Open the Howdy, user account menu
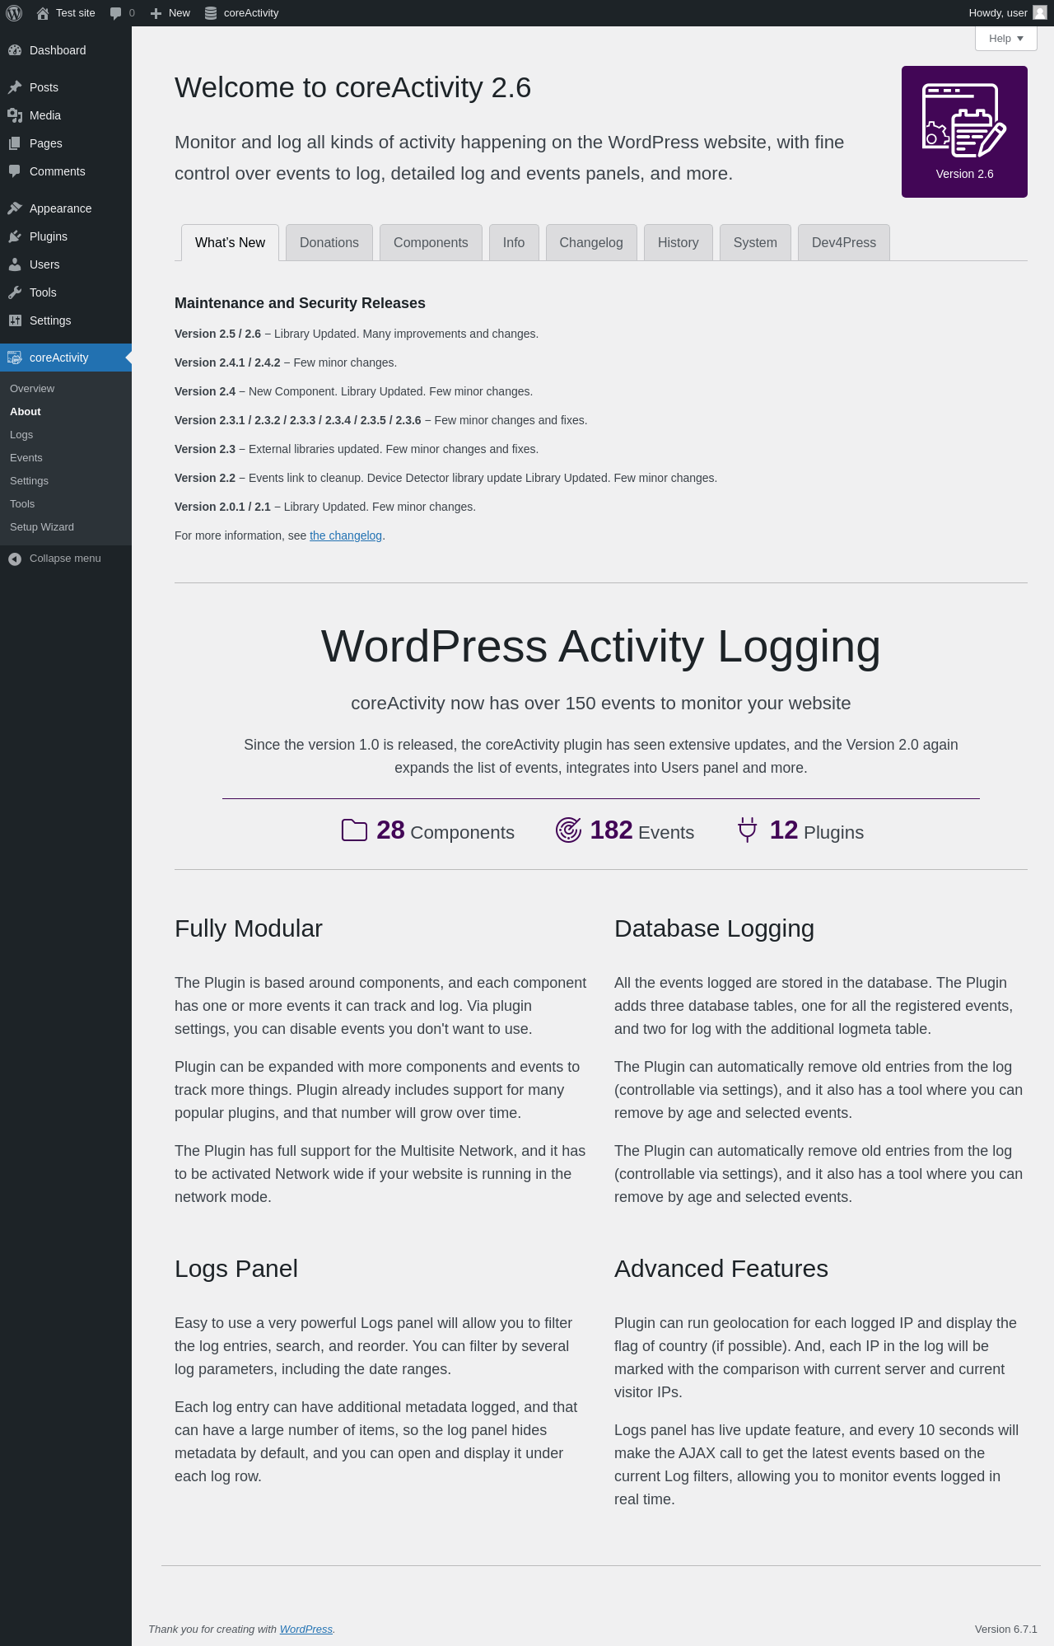Image resolution: width=1054 pixels, height=1646 pixels. pyautogui.click(x=1007, y=13)
